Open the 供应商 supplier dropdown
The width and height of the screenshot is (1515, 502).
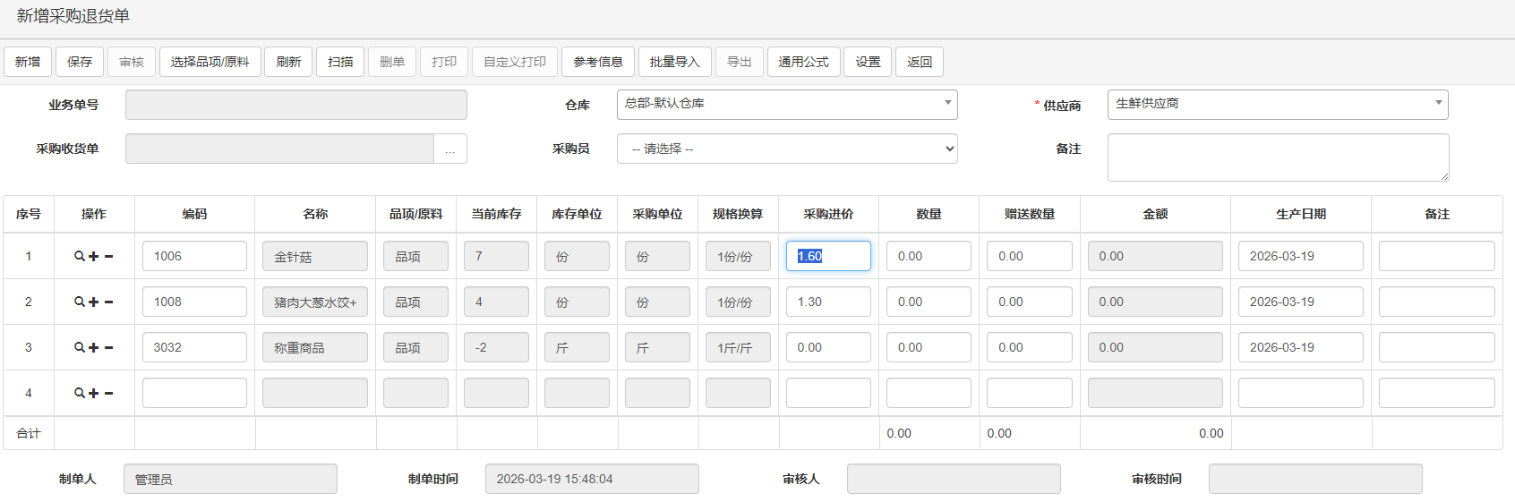click(x=1277, y=105)
